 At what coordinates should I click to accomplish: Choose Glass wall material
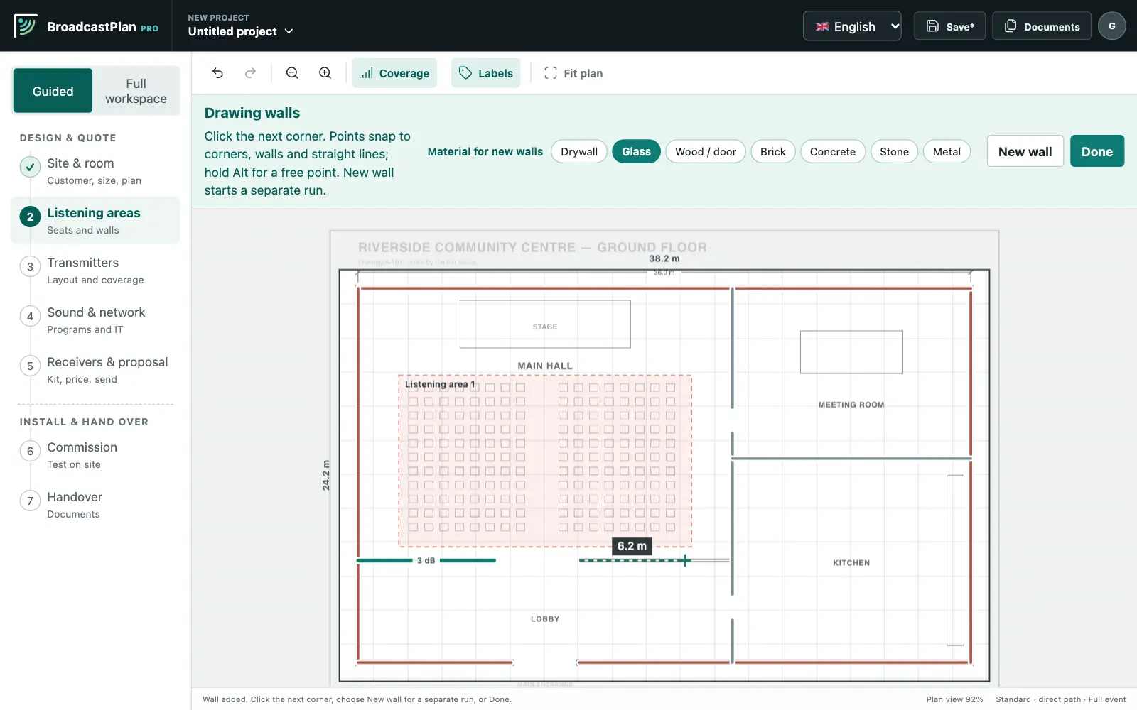(x=636, y=151)
